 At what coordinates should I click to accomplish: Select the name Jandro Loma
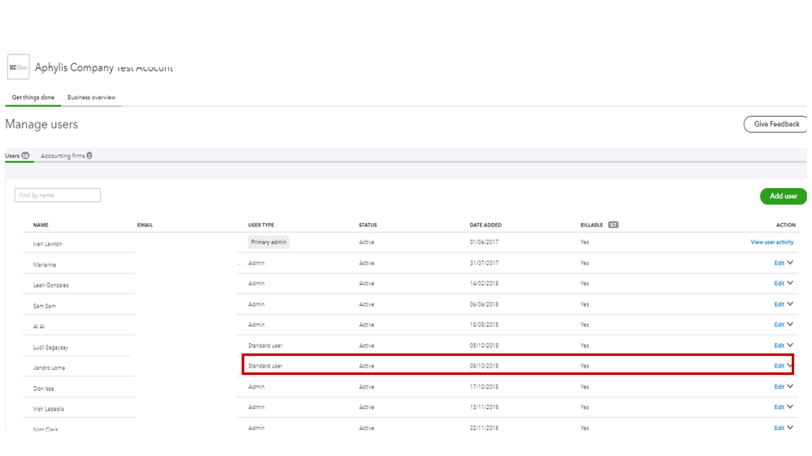click(x=49, y=368)
